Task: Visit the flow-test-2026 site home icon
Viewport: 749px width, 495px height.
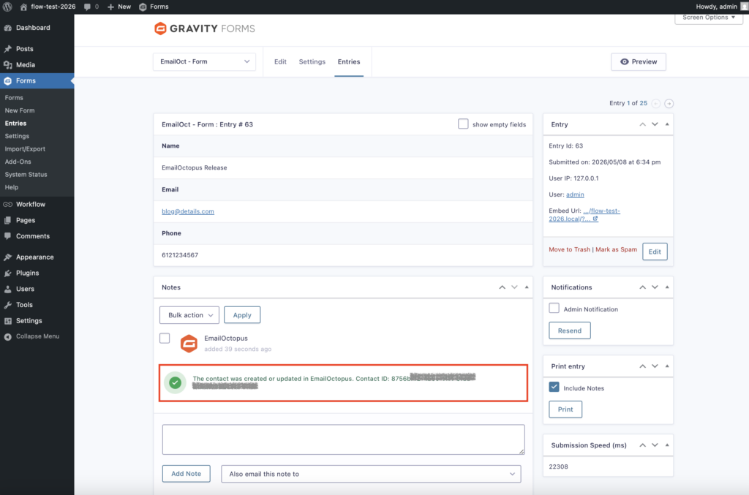Action: click(x=23, y=7)
